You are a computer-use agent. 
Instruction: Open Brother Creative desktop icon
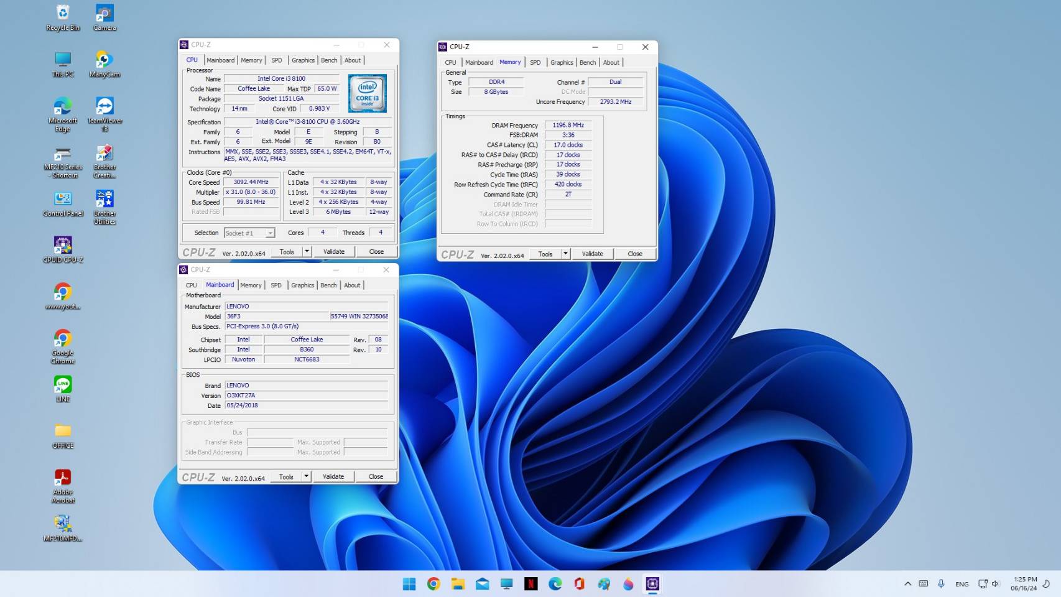104,161
